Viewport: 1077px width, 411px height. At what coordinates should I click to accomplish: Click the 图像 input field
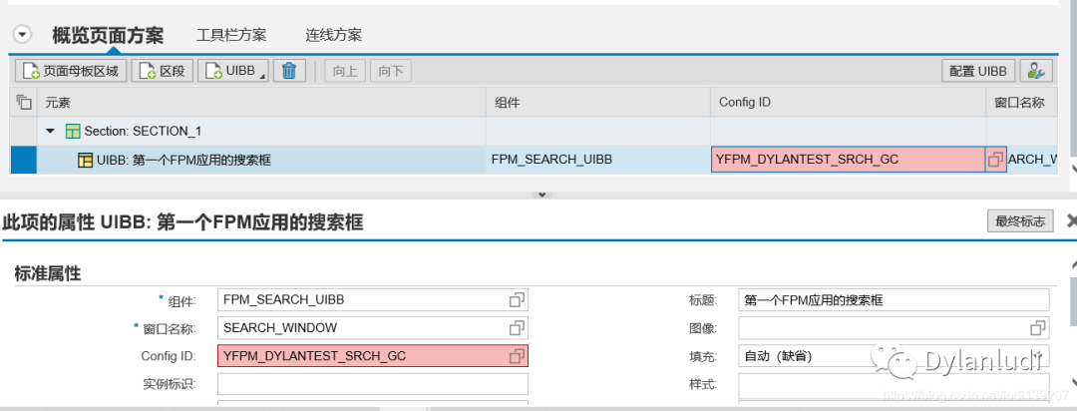[894, 328]
